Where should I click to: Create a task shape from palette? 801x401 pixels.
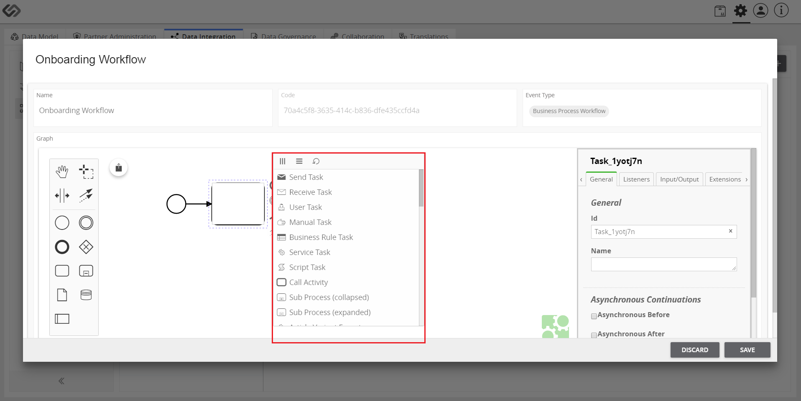pyautogui.click(x=62, y=271)
